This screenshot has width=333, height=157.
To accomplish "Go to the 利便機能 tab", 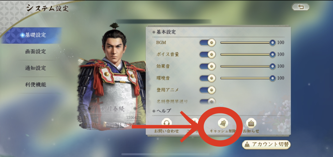I will [x=36, y=85].
